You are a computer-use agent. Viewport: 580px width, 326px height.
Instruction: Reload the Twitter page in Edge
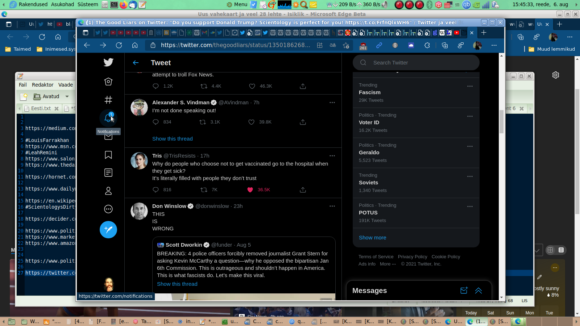tap(119, 45)
